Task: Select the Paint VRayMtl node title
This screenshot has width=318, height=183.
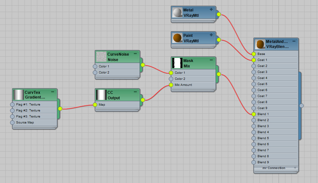Action: coord(191,38)
